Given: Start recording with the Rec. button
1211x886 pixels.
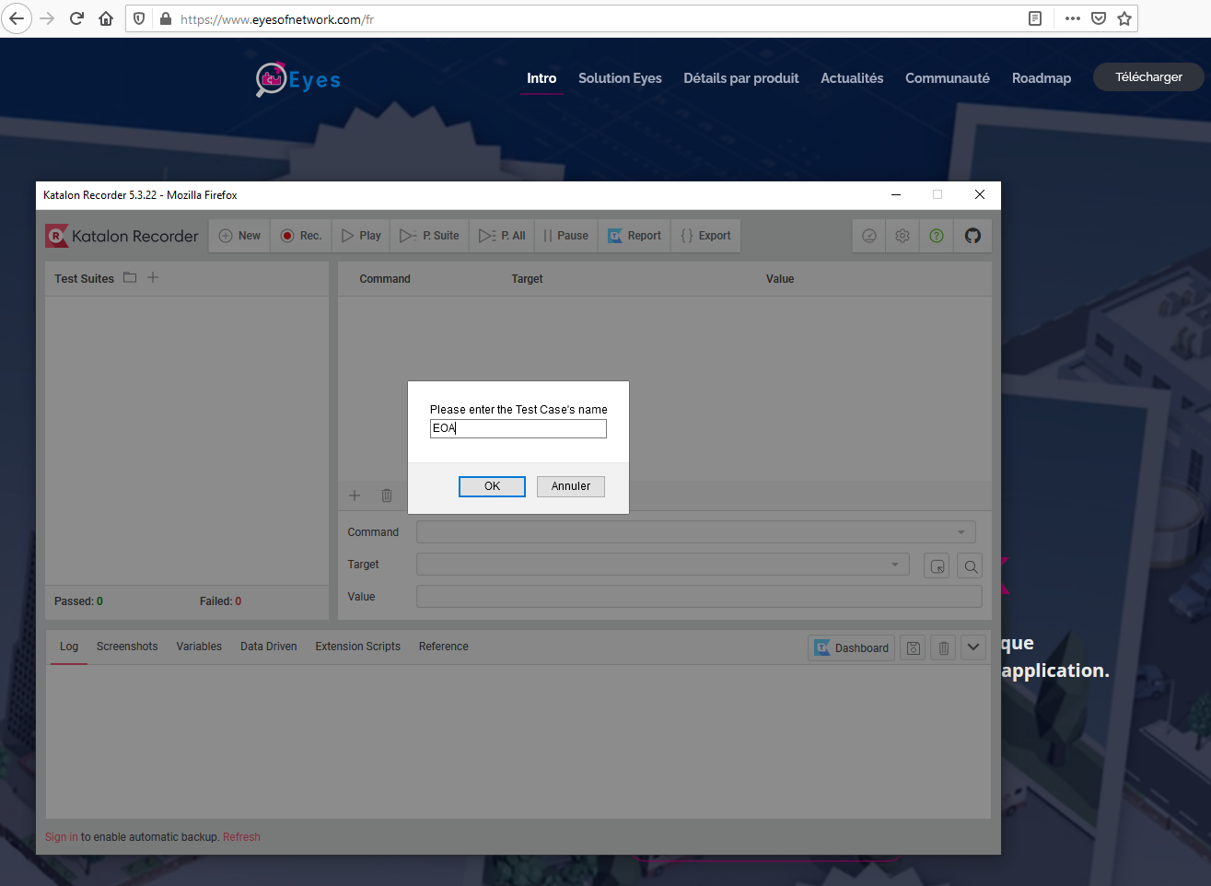Looking at the screenshot, I should [x=301, y=236].
